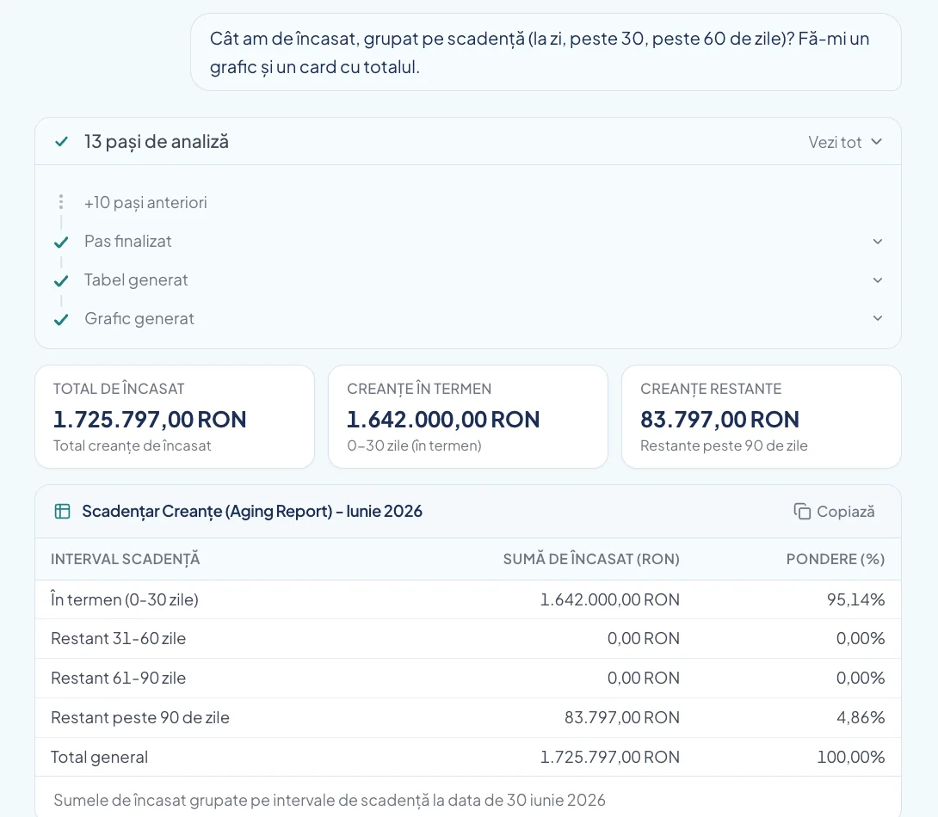Image resolution: width=938 pixels, height=817 pixels.
Task: Click the 100,00% percentage cell
Action: tap(851, 757)
